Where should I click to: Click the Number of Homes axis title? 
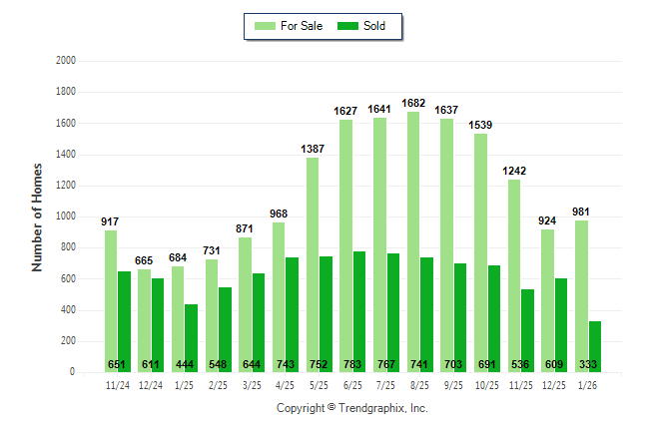coord(37,216)
